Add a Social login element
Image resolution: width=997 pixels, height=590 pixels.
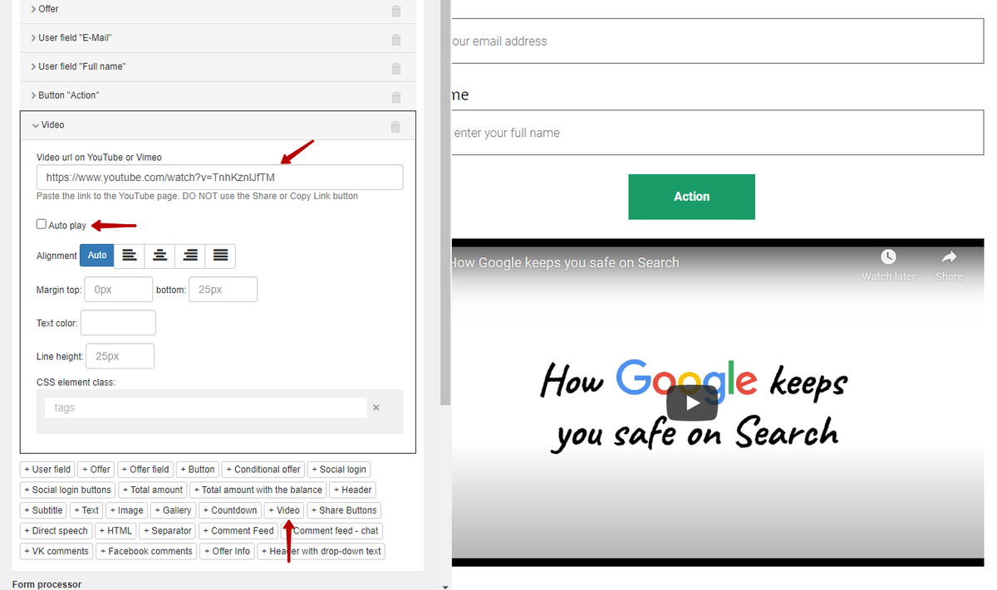pos(339,470)
